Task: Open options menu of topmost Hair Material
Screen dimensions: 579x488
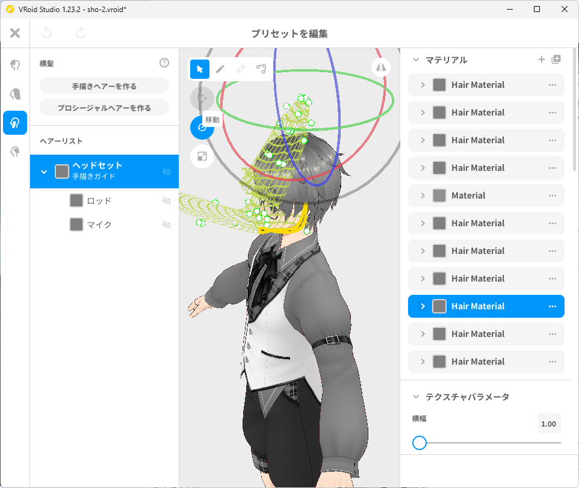Action: (553, 85)
